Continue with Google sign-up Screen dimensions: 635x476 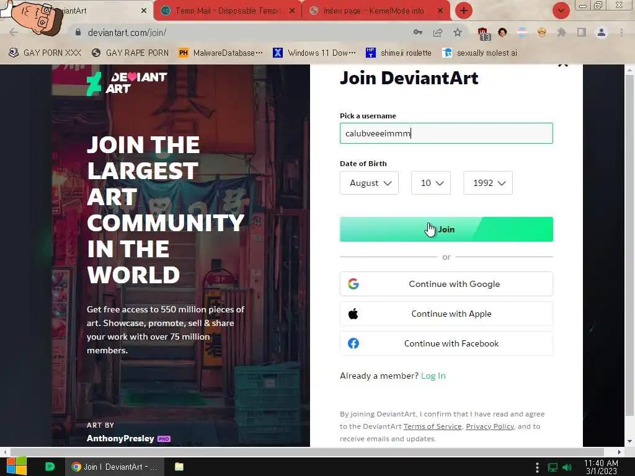point(446,284)
